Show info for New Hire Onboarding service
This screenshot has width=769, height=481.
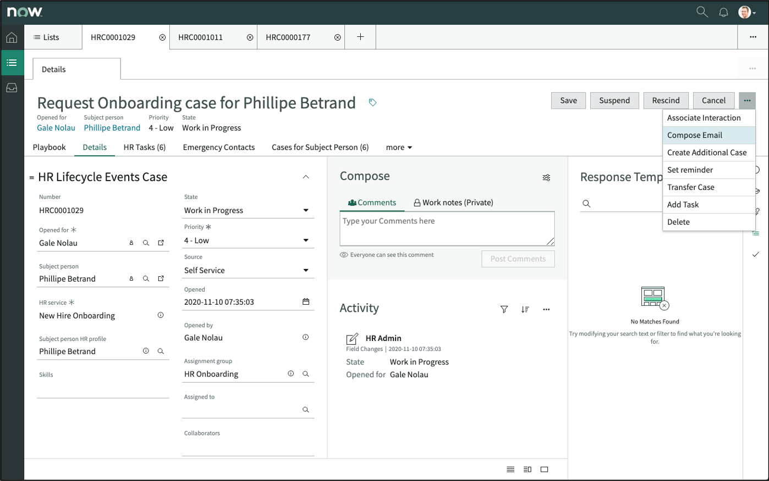coord(161,315)
